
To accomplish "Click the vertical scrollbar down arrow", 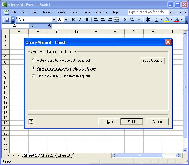I will pos(185,150).
